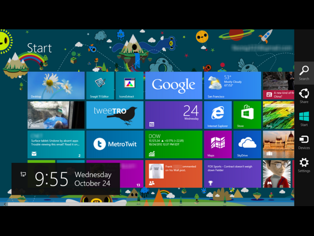Click the magenta tile with 13 badge
314x236 pixels.
132,174
